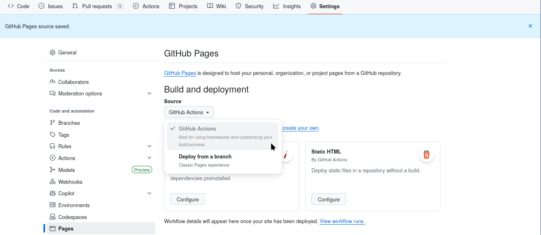Dismiss the 'GitHub Pages source saved' banner

[x=530, y=26]
